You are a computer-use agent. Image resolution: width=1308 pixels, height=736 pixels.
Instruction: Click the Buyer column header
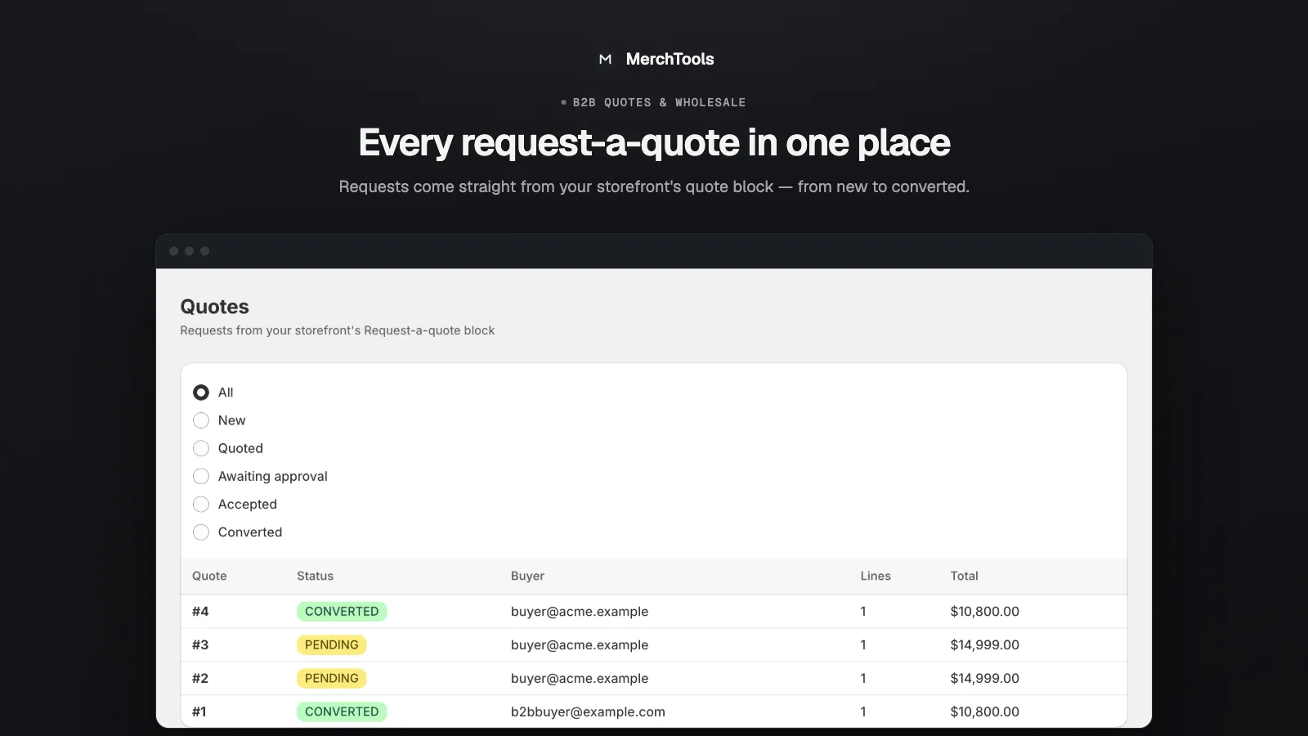527,576
